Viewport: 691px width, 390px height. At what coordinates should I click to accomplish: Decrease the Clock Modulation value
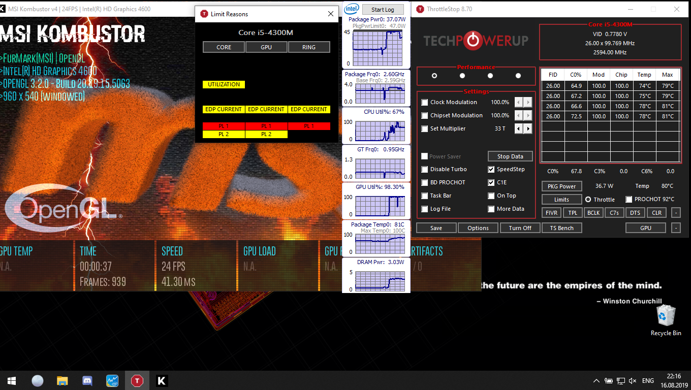(x=519, y=102)
